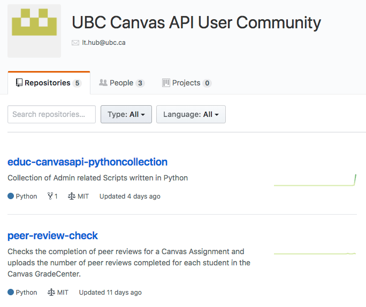366x307 pixels.
Task: Switch to the Repositories tab
Action: pos(49,83)
